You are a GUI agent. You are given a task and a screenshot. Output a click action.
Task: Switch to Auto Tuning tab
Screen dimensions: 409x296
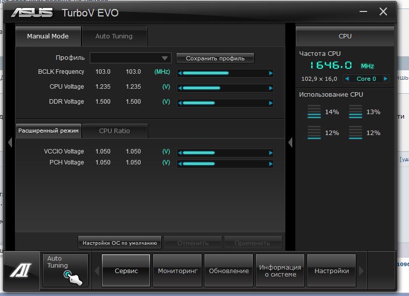click(x=114, y=36)
